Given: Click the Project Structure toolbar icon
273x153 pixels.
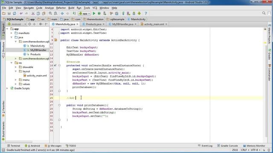Looking at the screenshot, I should (116, 14).
